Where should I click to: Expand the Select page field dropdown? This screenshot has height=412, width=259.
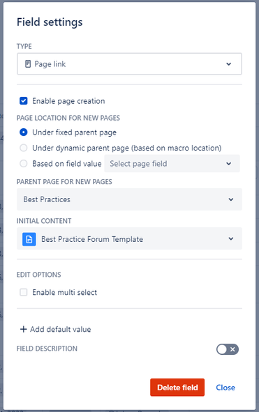[x=172, y=163]
